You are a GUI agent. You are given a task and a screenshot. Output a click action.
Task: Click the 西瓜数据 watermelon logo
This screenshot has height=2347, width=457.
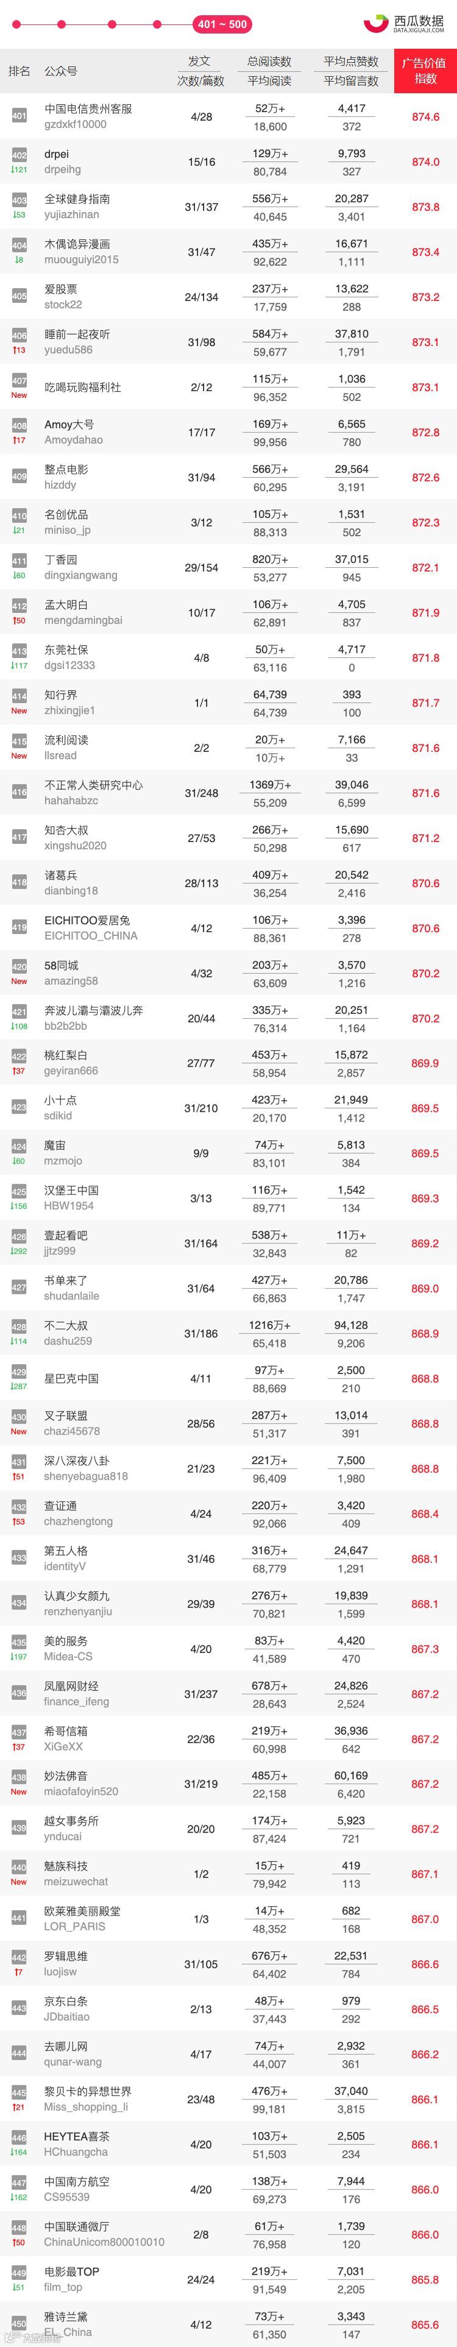click(x=404, y=24)
